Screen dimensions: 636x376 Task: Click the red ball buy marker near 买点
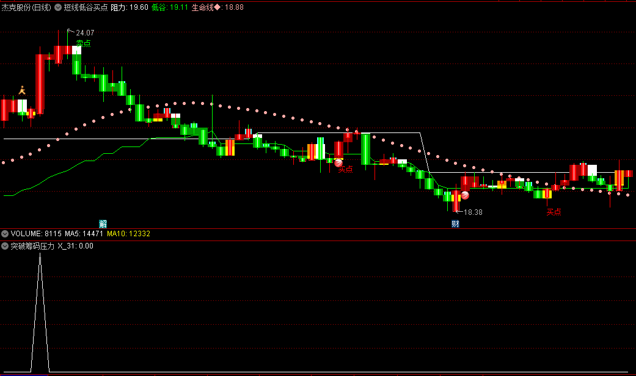(338, 163)
